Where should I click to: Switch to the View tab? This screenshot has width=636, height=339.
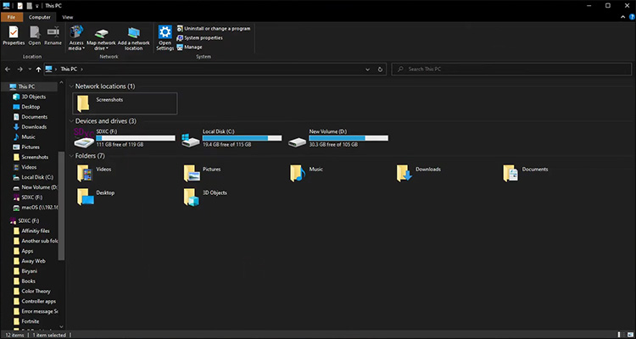[67, 16]
